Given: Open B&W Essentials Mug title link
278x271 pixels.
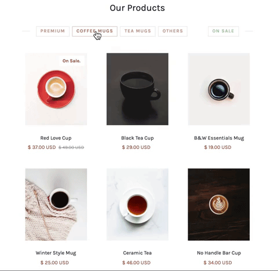Looking at the screenshot, I should (x=219, y=138).
